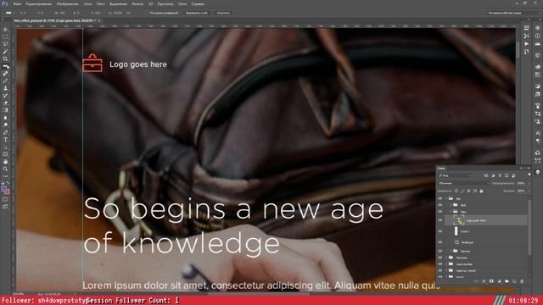Toggle visibility of meet our minds group
Viewport: 543px width, 305px height.
440,271
